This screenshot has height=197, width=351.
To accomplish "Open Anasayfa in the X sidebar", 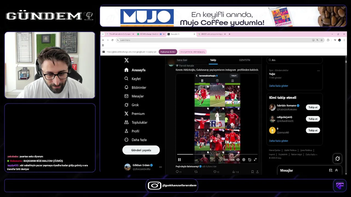I will point(135,70).
